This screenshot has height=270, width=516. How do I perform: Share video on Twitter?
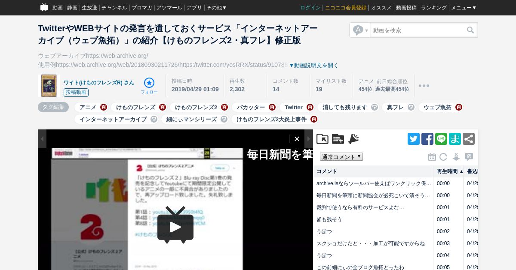(x=414, y=139)
